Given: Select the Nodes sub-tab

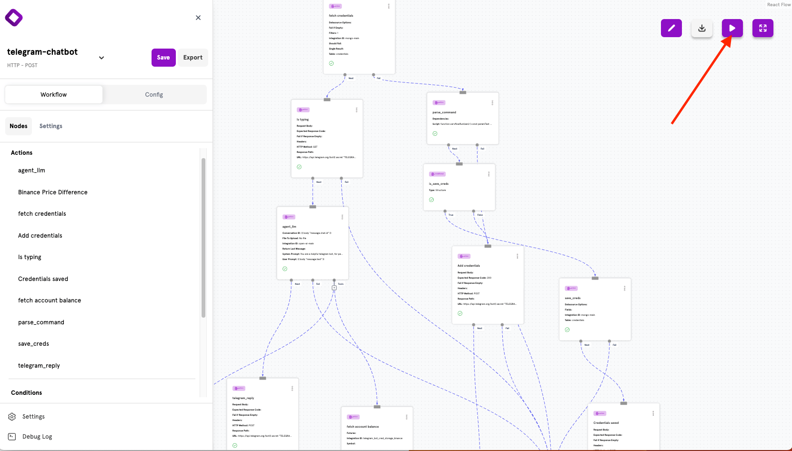Looking at the screenshot, I should click(x=19, y=126).
